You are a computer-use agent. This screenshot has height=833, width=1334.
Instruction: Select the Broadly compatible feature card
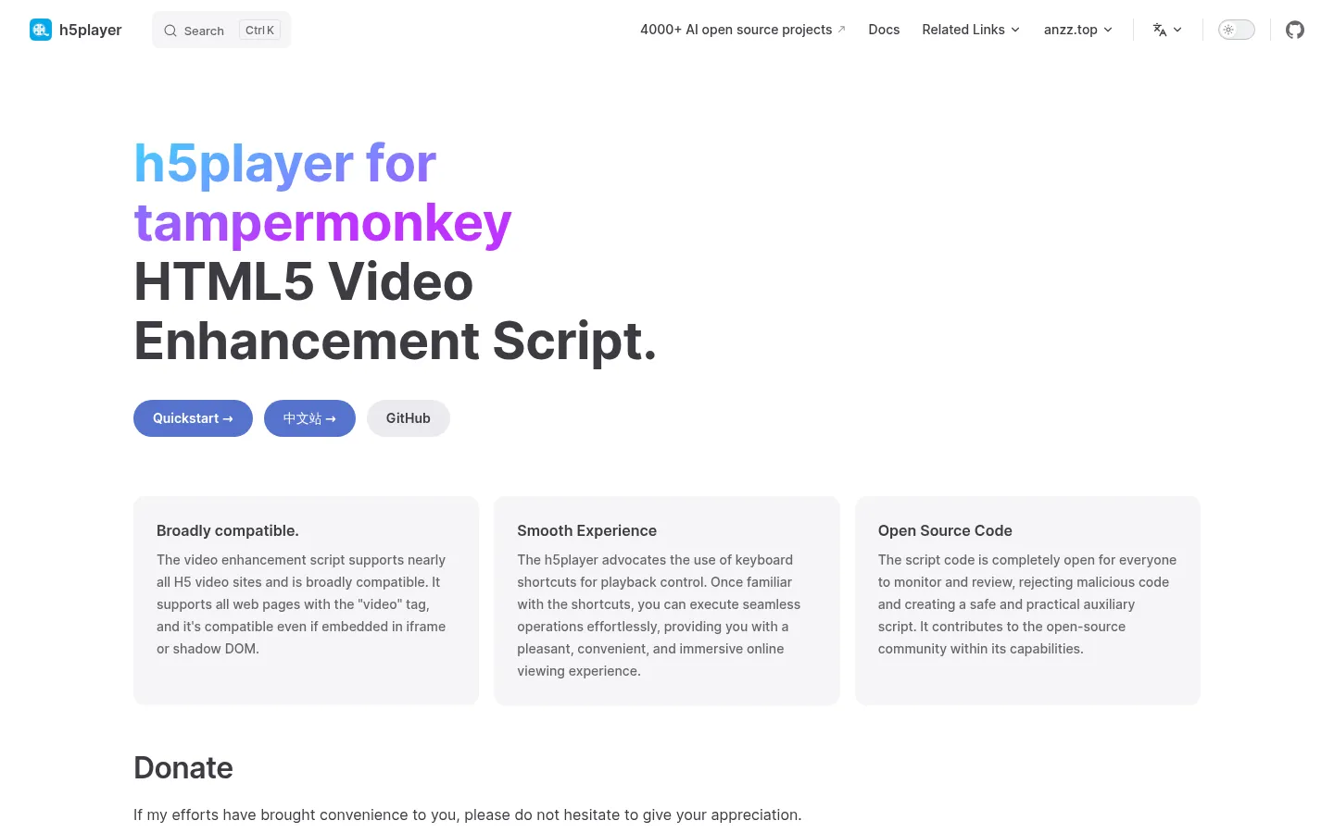(307, 601)
